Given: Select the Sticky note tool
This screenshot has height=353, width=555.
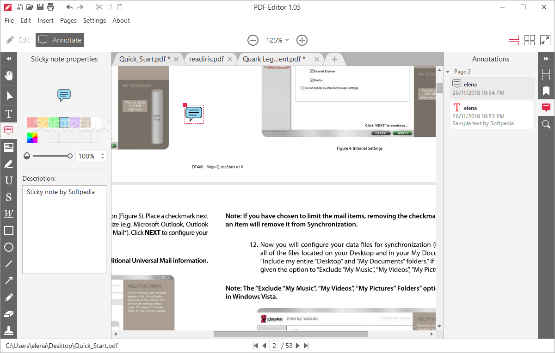Looking at the screenshot, I should [x=8, y=130].
